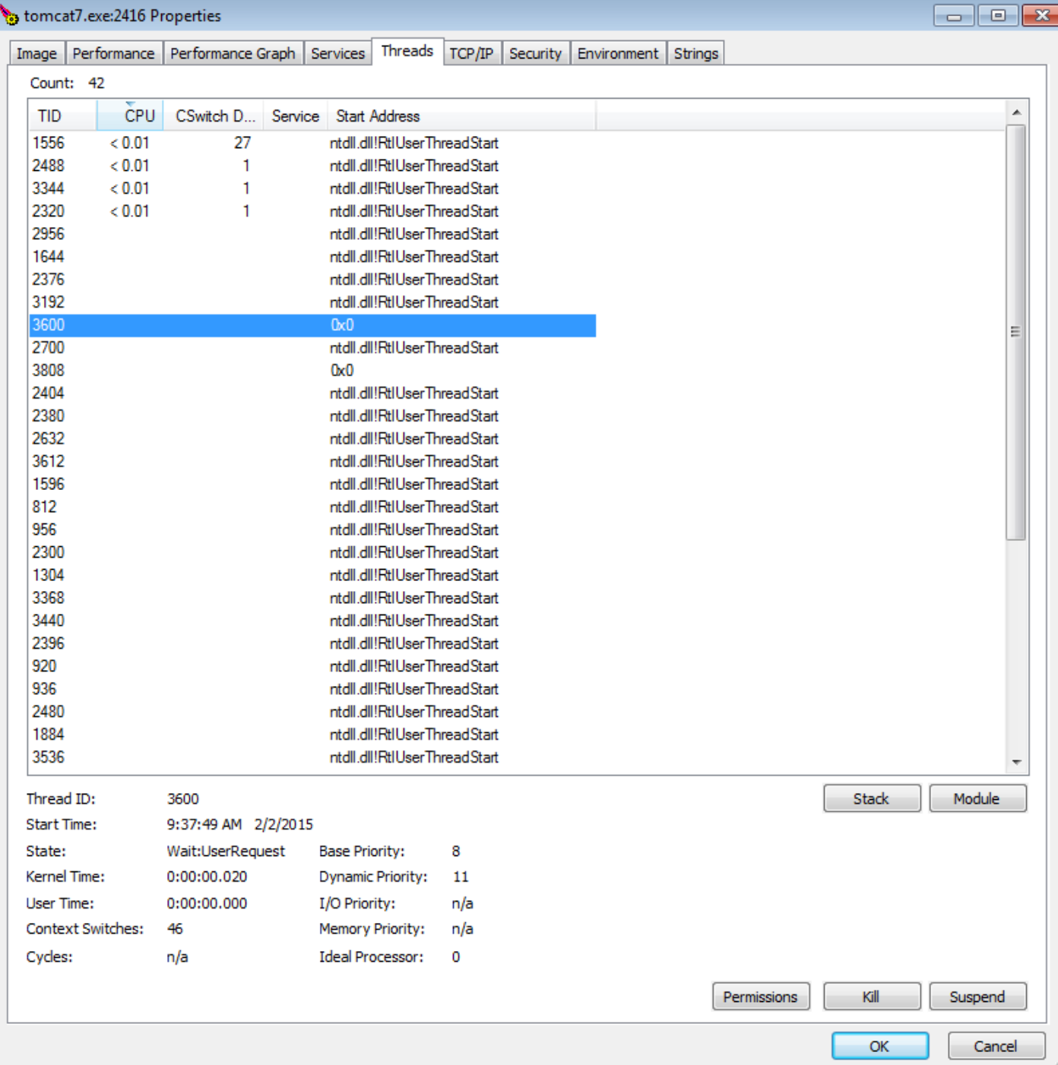Select thread row 1304
1058x1065 pixels.
(312, 575)
